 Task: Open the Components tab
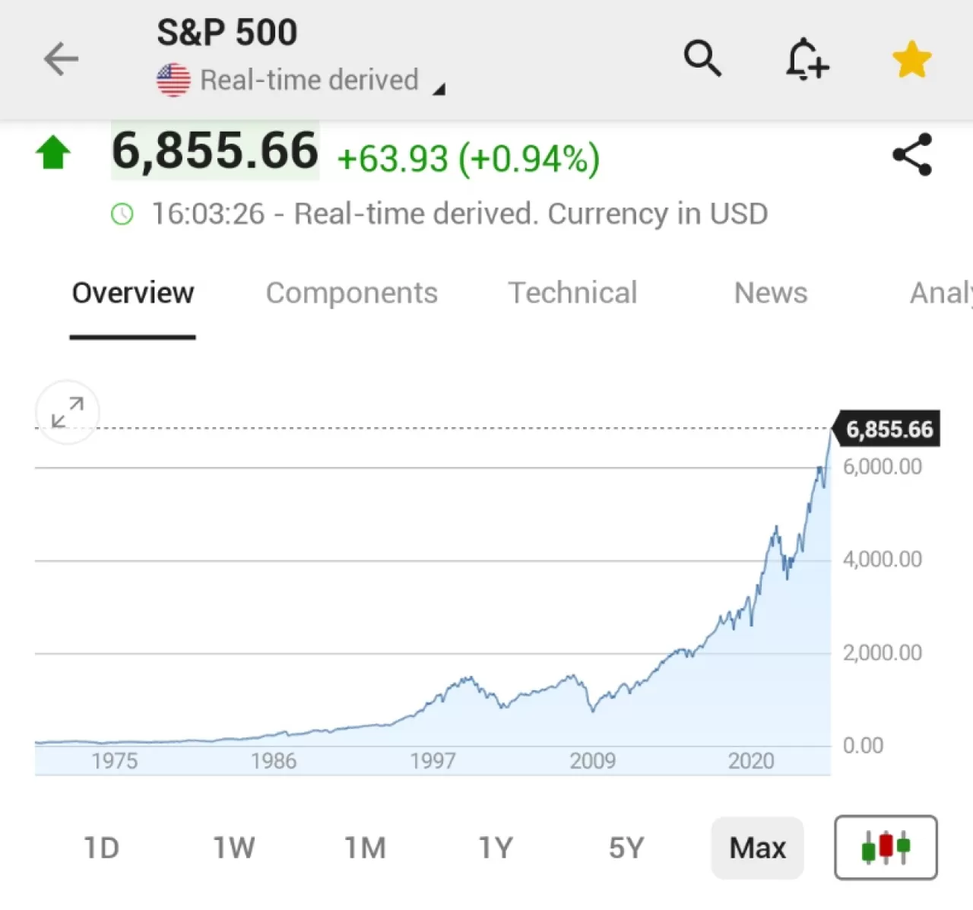coord(352,293)
